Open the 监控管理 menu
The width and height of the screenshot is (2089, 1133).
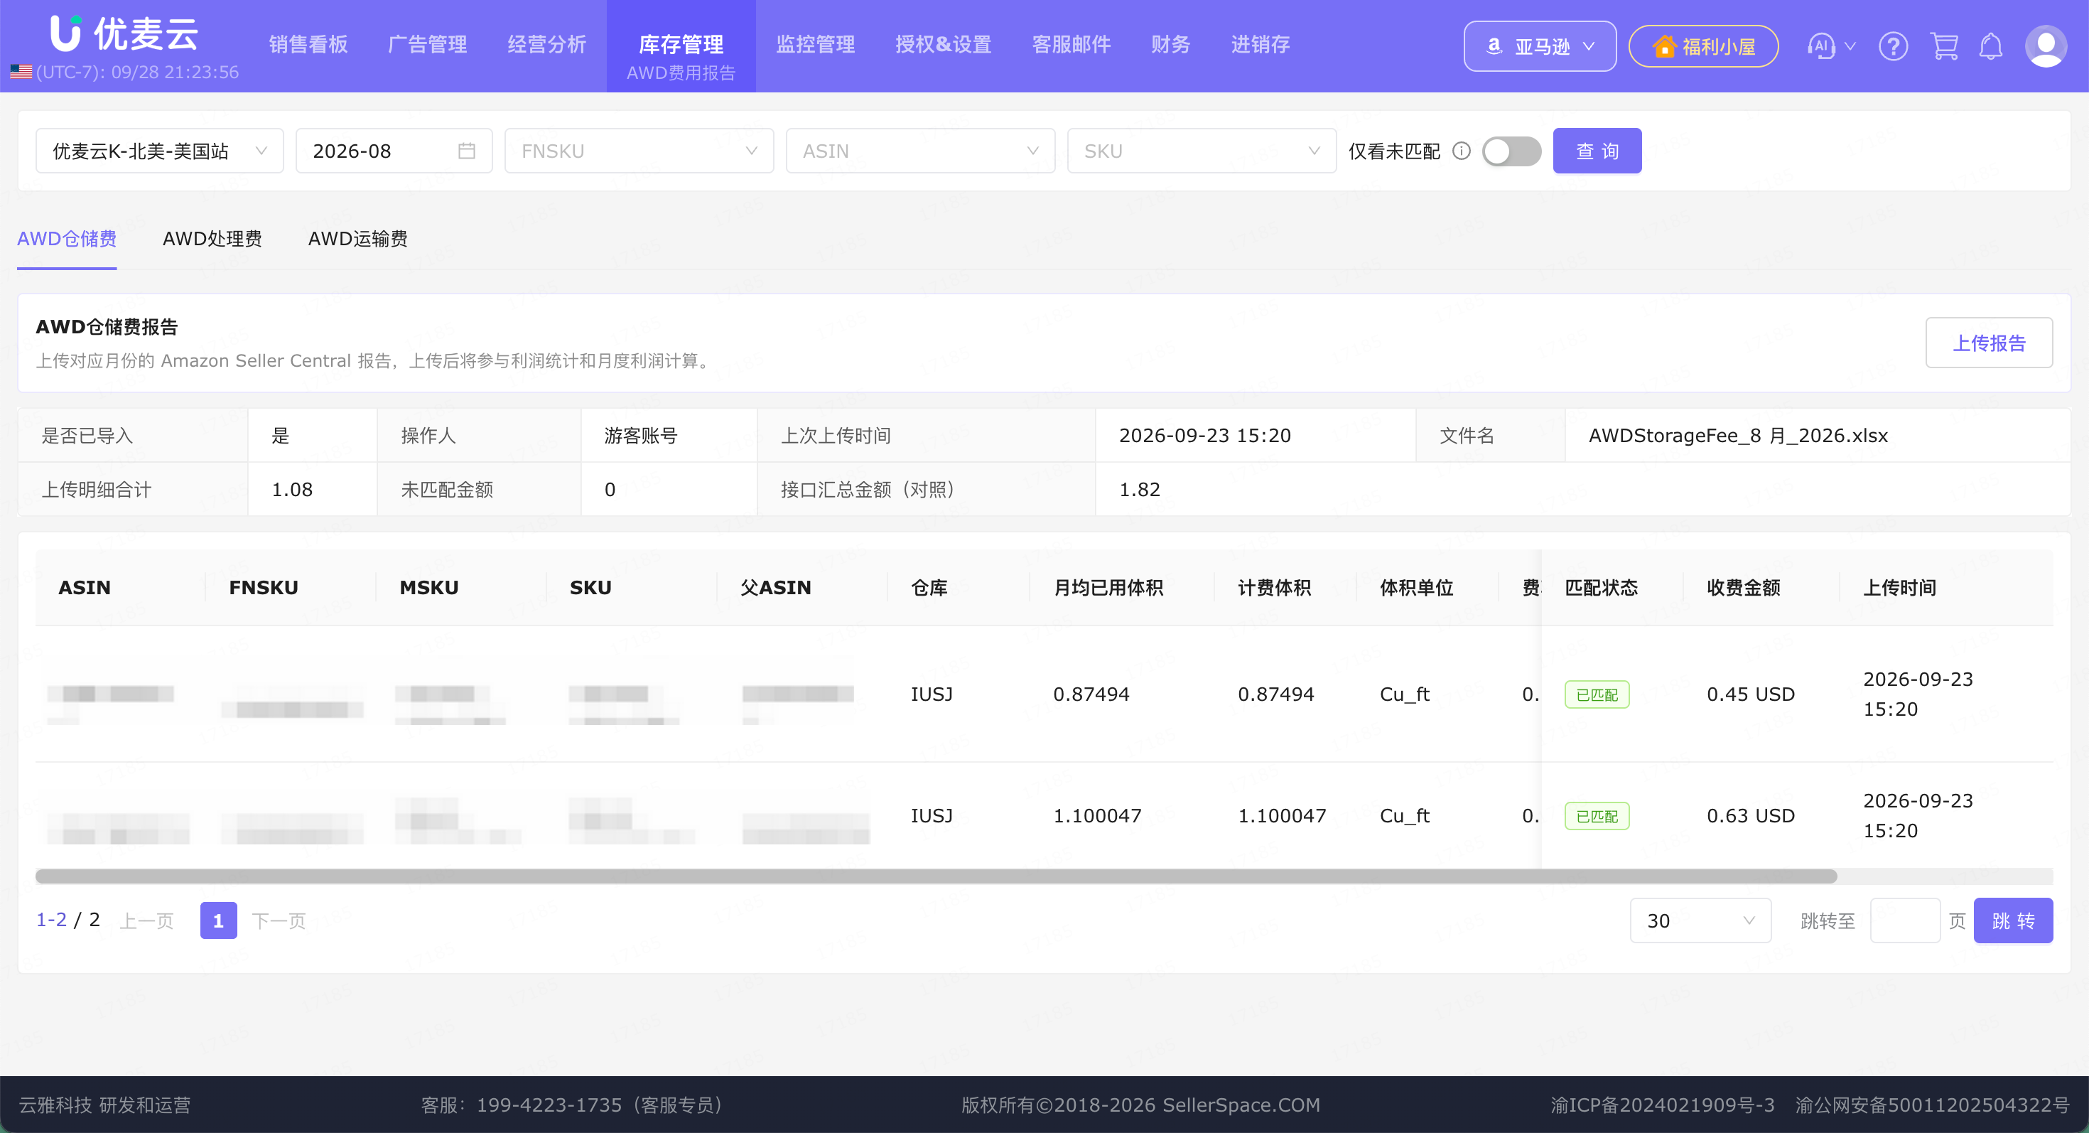click(x=815, y=45)
